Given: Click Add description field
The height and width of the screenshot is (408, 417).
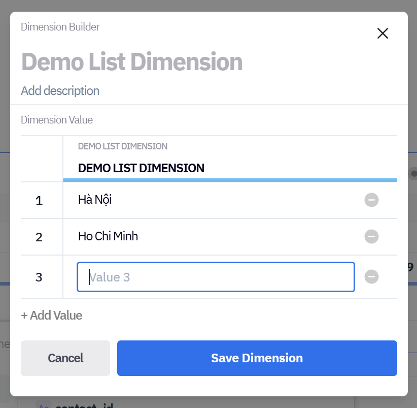Looking at the screenshot, I should coord(60,91).
